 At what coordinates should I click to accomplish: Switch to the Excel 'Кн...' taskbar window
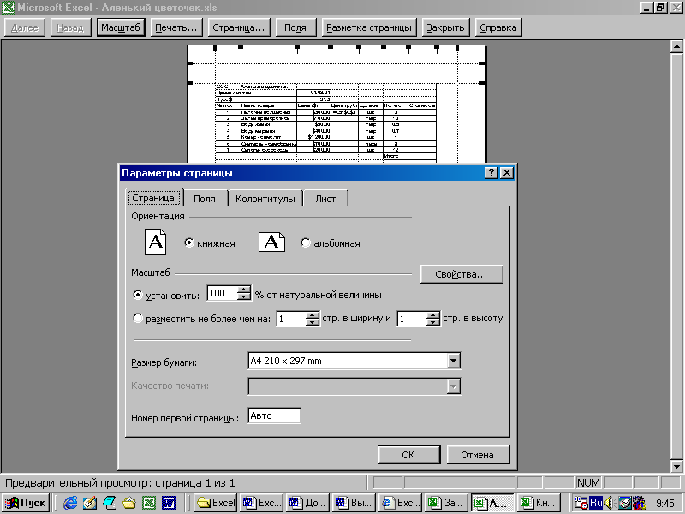539,503
